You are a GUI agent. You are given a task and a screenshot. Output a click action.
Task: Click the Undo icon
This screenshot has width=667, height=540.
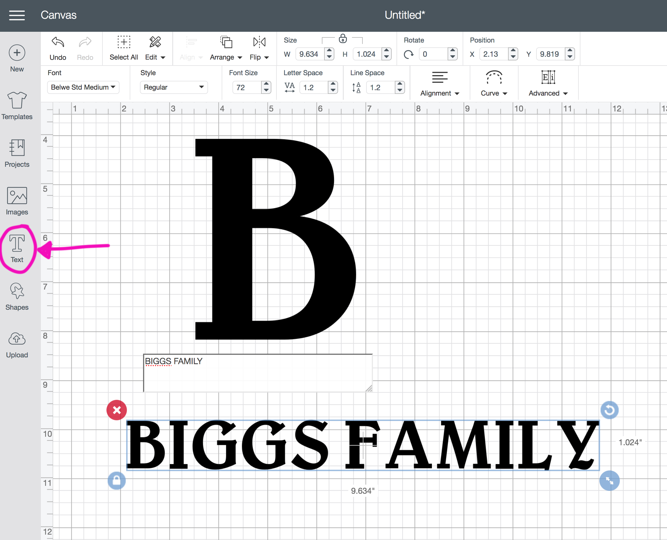57,43
